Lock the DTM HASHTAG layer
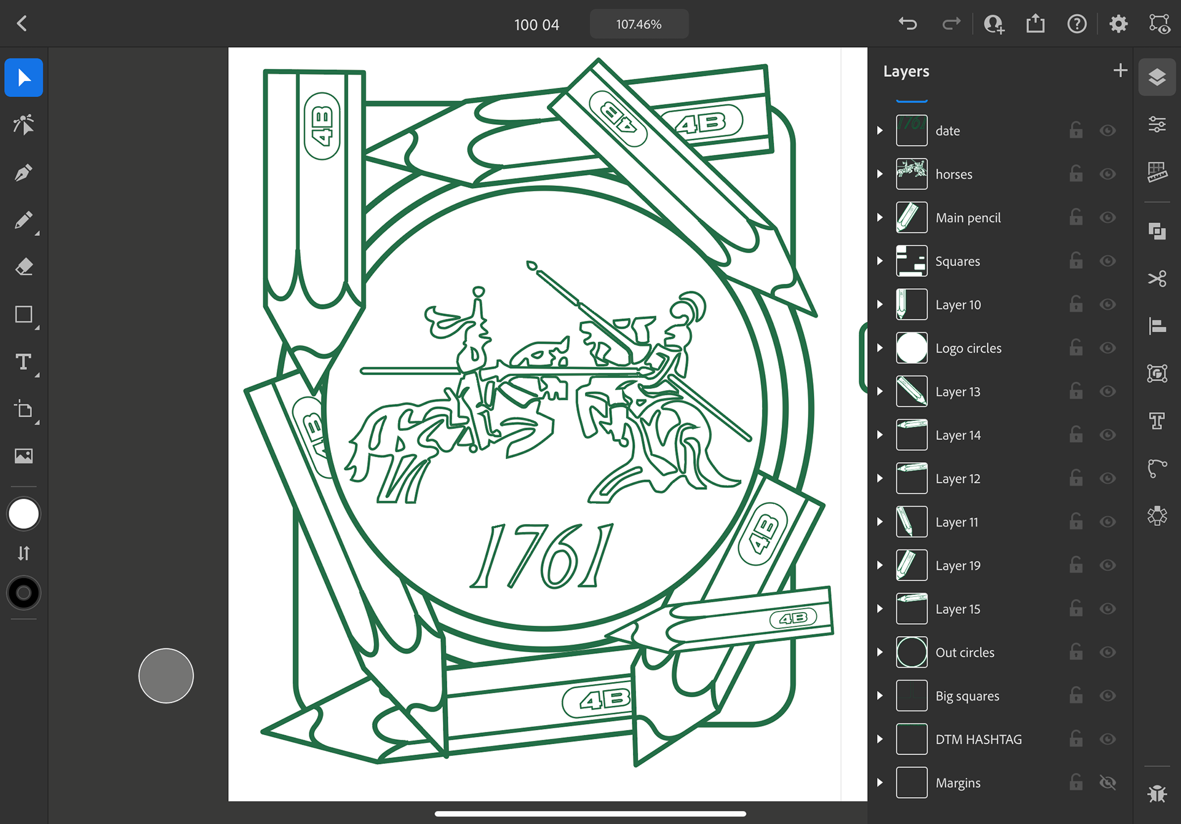Image resolution: width=1181 pixels, height=824 pixels. point(1076,739)
